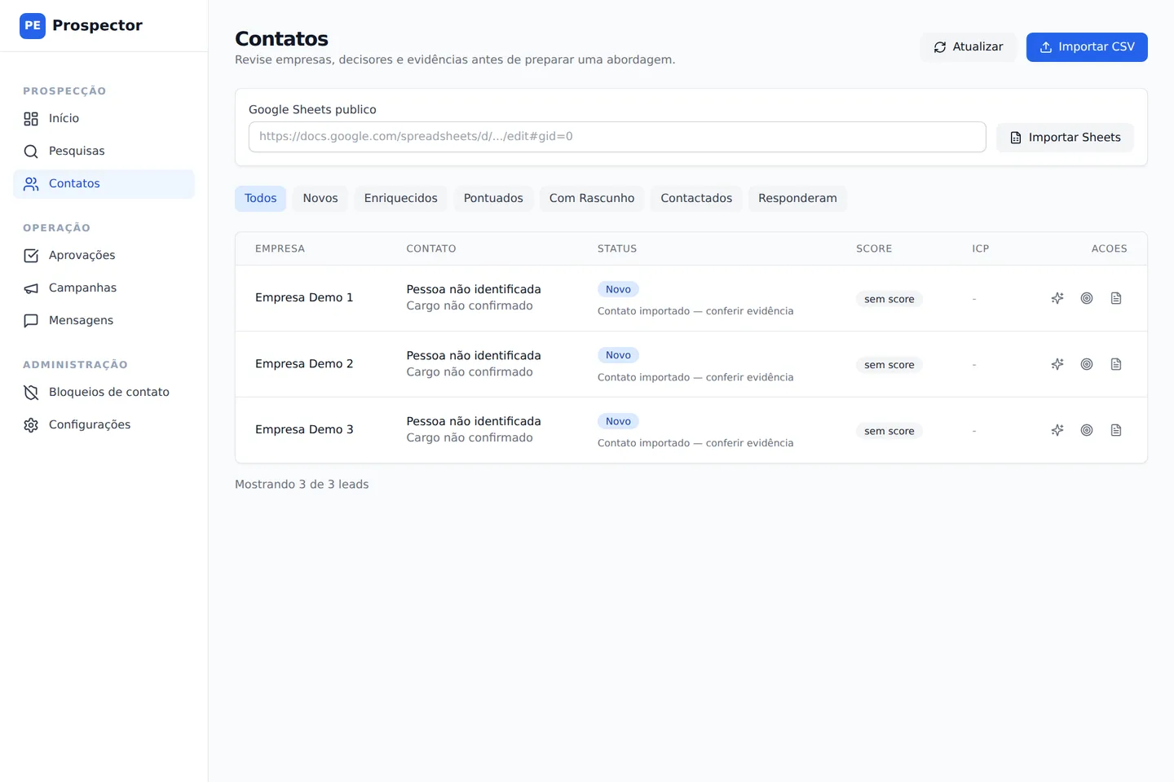Image resolution: width=1174 pixels, height=782 pixels.
Task: Navigate to Campanhas
Action: coord(104,288)
